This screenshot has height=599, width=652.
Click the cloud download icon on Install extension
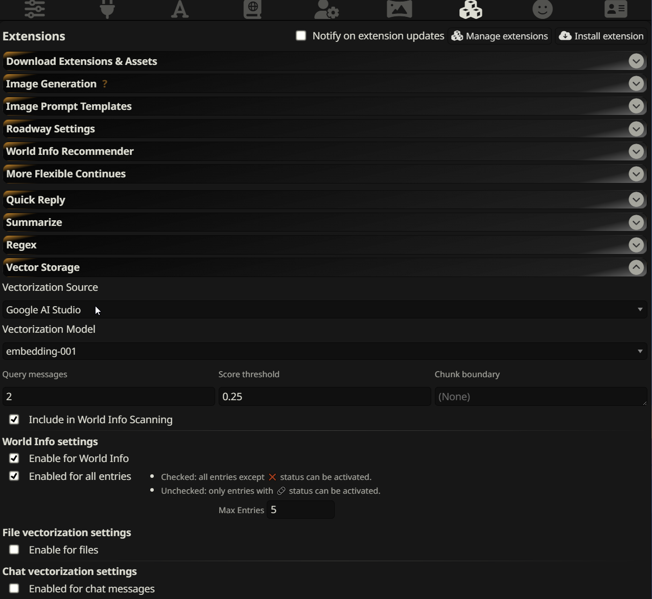pos(565,36)
